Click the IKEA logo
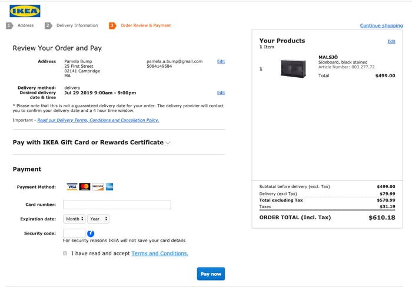 pos(25,11)
